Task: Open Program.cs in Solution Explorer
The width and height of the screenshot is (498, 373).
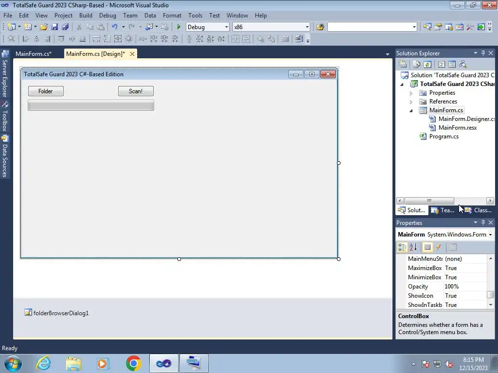Action: pos(444,136)
